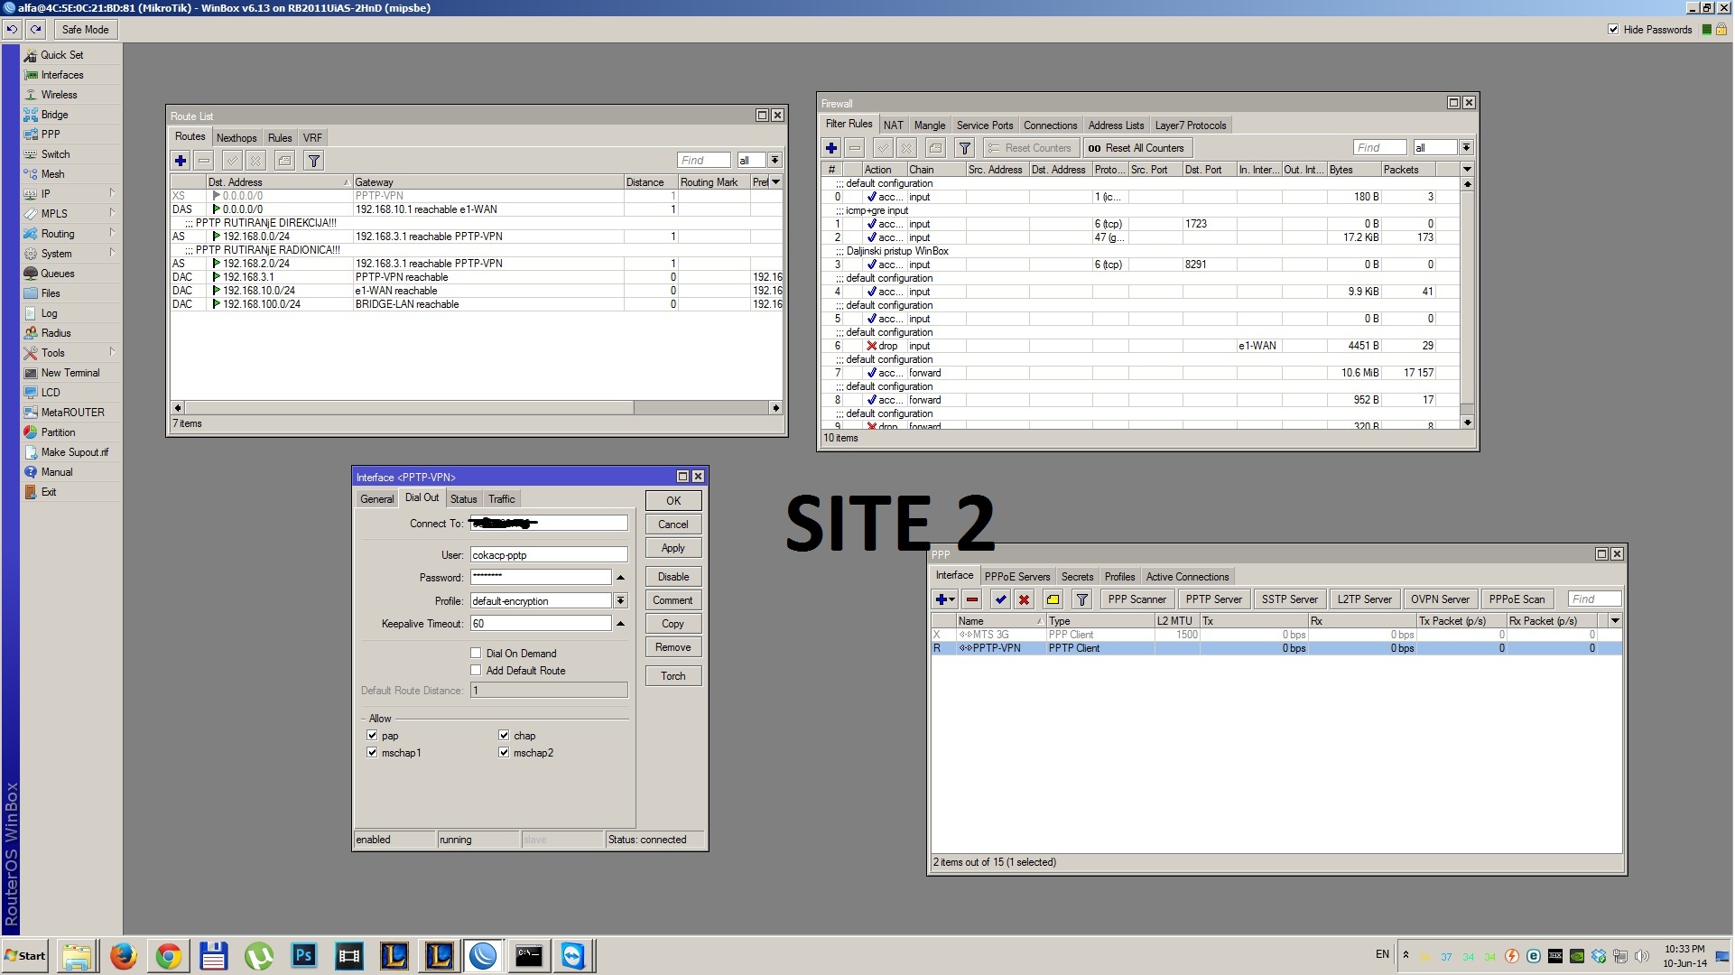
Task: Open the Queues menu in sidebar
Action: (x=57, y=274)
